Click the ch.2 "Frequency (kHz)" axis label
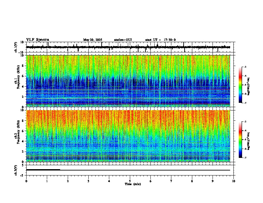Image resolution: width=263 pixels, height=203 pixels. tap(18, 132)
